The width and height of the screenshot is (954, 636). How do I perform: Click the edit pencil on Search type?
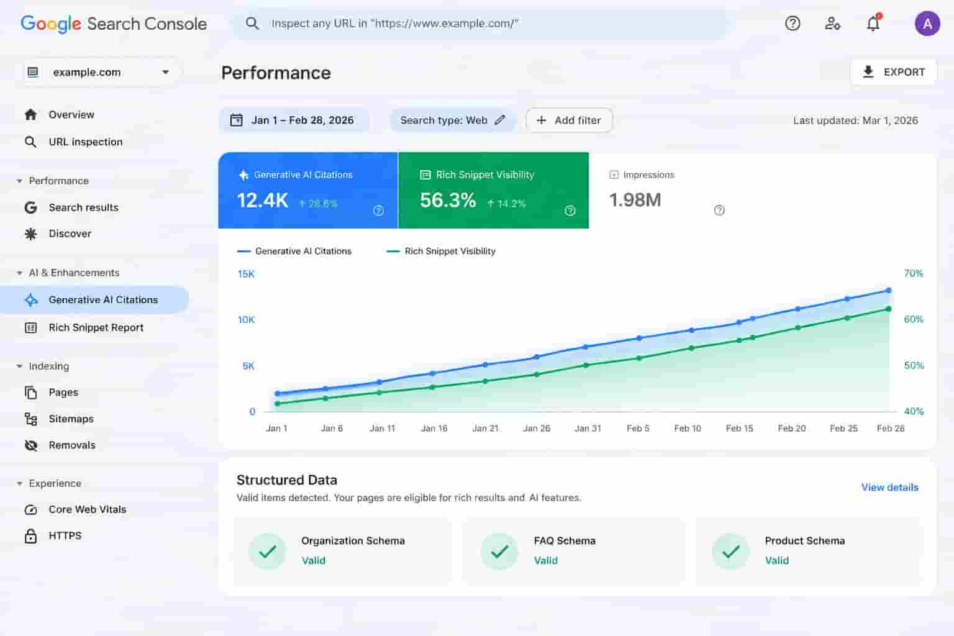[500, 120]
